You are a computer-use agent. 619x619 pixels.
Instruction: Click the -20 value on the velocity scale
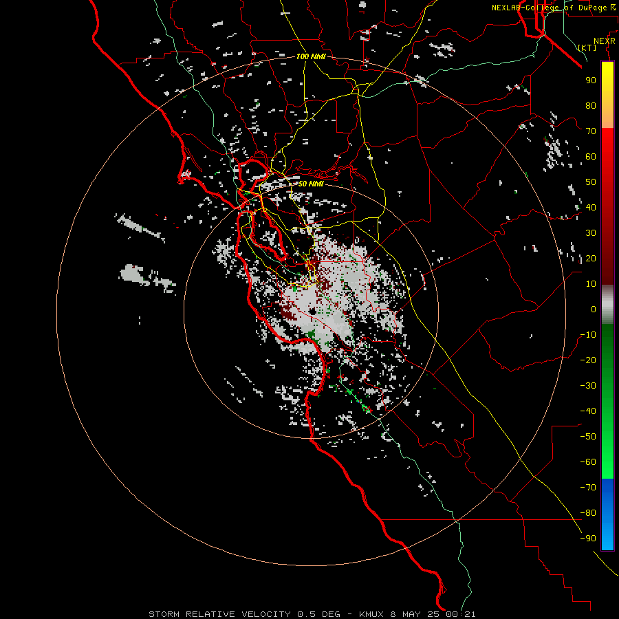[588, 360]
